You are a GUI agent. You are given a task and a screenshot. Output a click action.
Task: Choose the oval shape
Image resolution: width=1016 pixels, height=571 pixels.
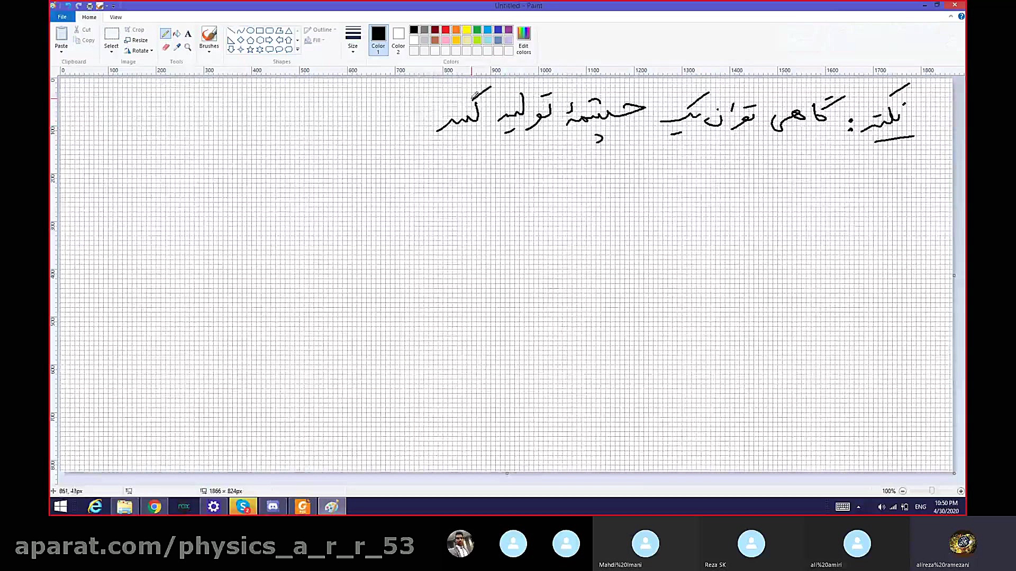coord(250,31)
